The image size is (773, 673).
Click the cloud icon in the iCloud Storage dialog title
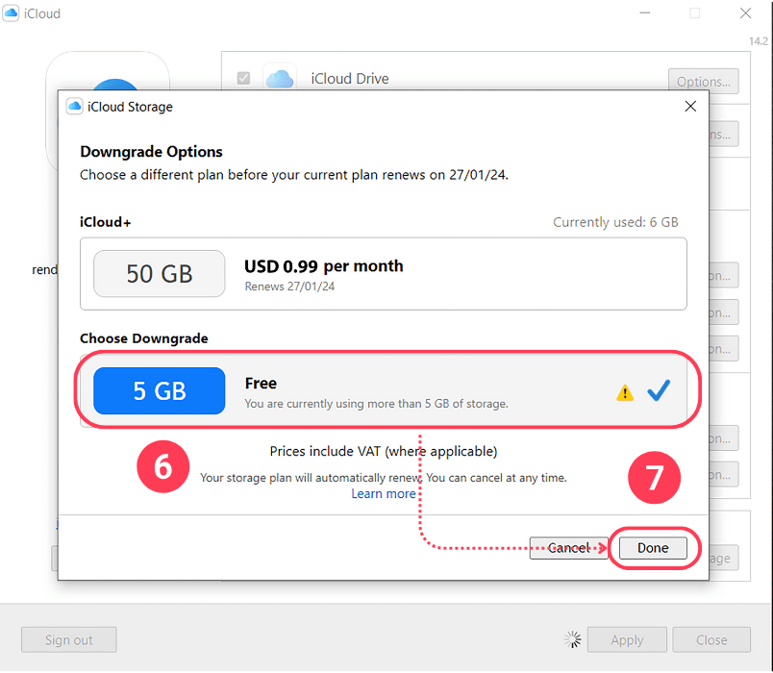tap(74, 106)
